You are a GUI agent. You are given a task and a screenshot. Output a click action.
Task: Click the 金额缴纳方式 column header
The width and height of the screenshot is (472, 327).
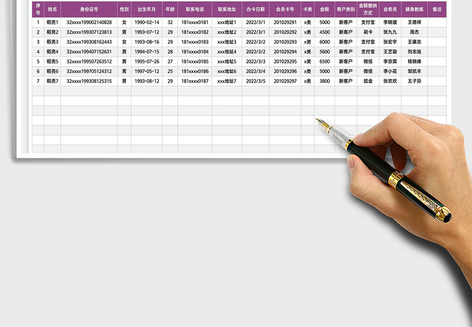(x=368, y=9)
